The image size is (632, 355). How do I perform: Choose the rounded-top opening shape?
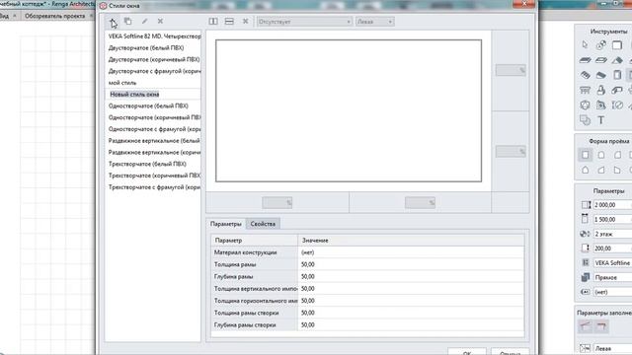(601, 155)
